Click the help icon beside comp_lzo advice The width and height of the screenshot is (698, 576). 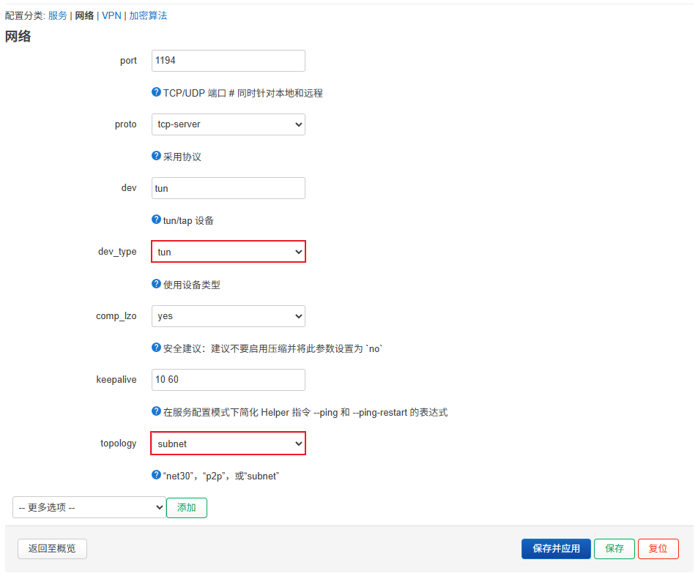tap(156, 348)
